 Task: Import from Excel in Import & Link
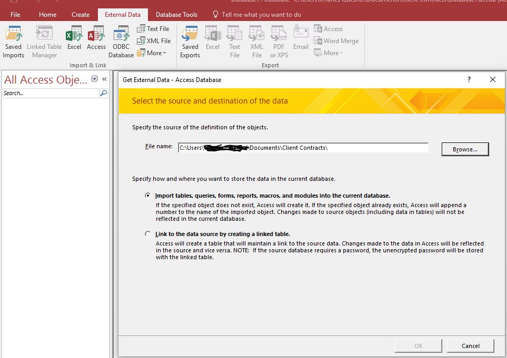[x=74, y=38]
